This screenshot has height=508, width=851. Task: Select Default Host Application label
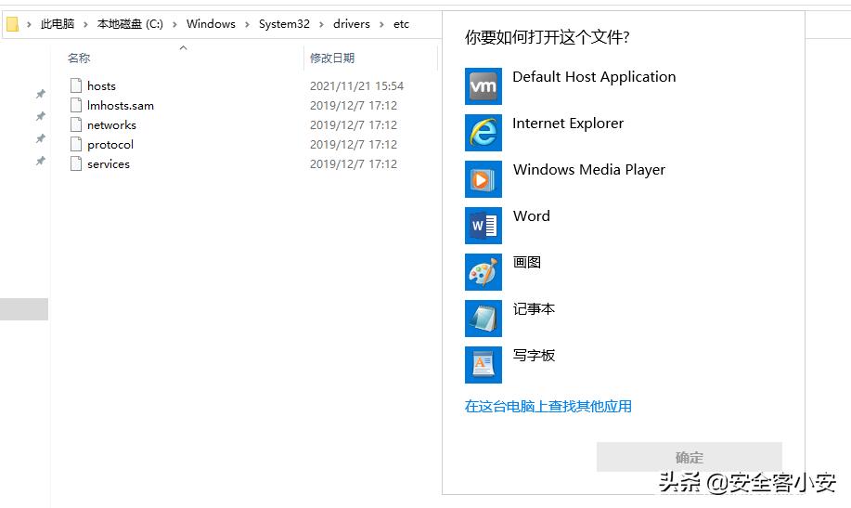(594, 77)
